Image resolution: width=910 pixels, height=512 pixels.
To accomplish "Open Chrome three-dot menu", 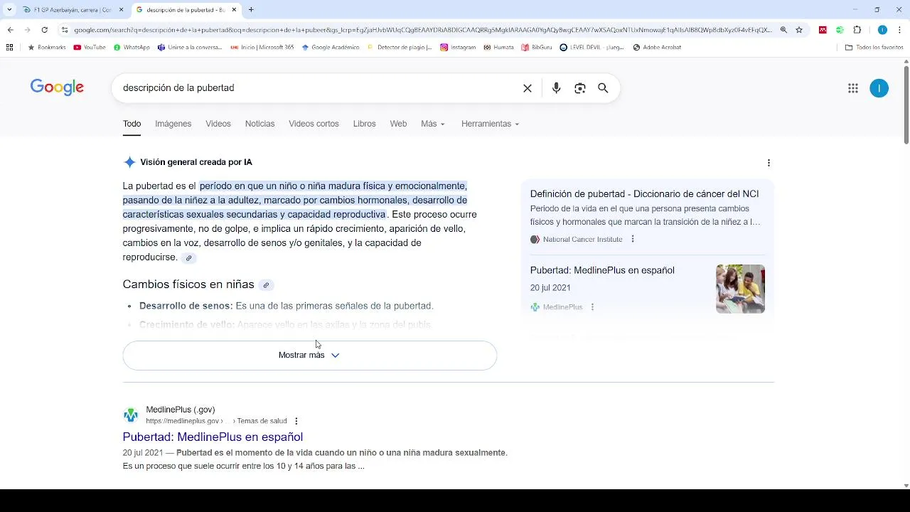I will [x=900, y=30].
